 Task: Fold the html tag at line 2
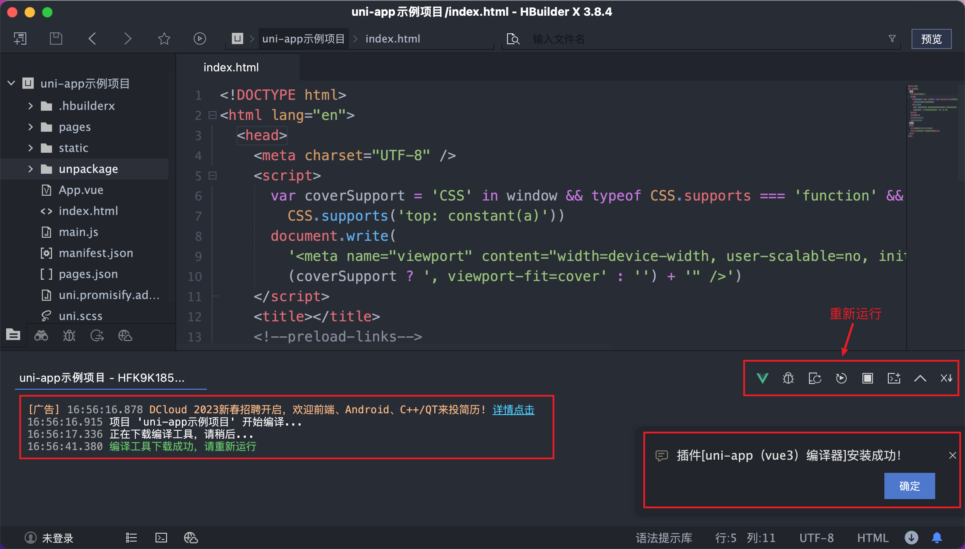[x=213, y=115]
